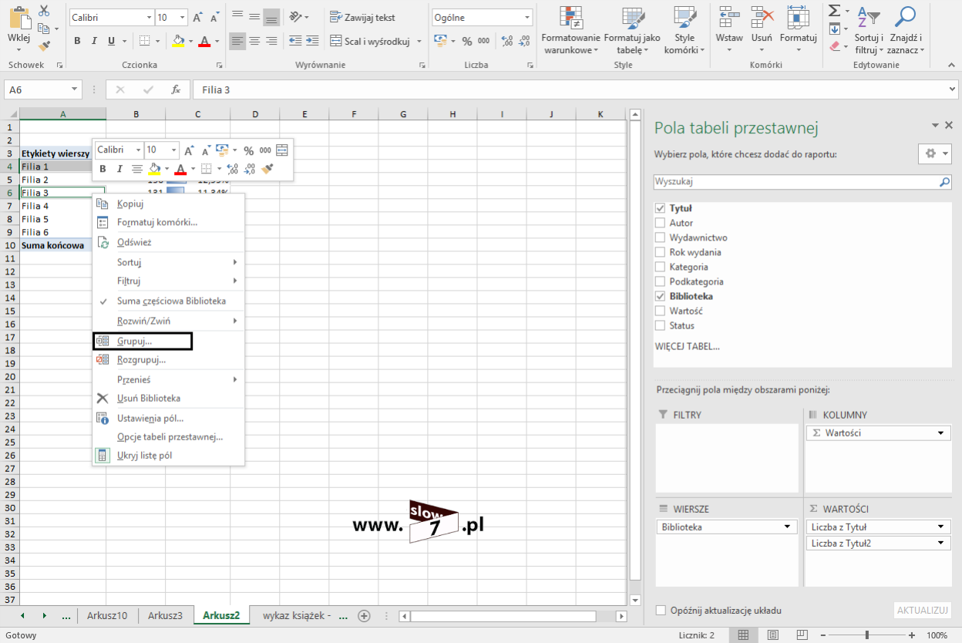Open Formatuj jako tabelę gallery
The image size is (962, 643).
pos(632,31)
